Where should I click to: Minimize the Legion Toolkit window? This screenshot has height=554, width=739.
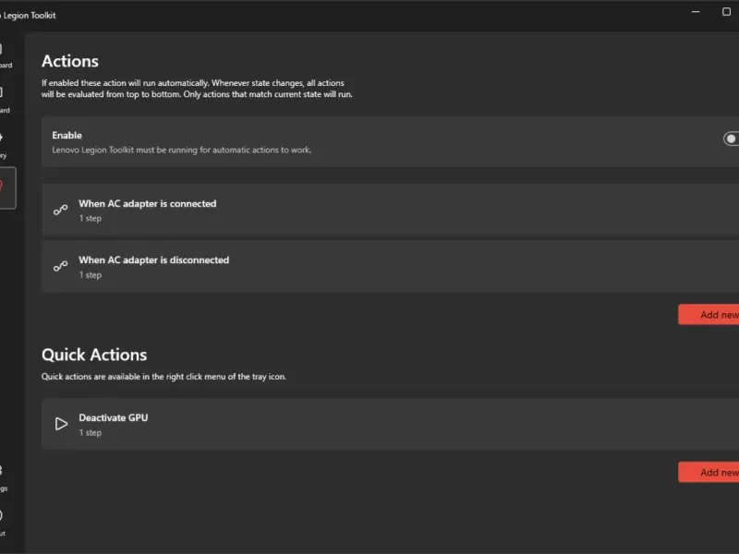coord(695,13)
